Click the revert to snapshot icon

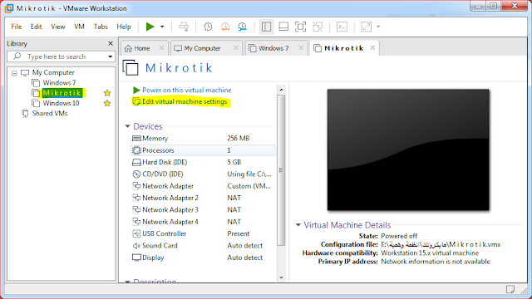pyautogui.click(x=225, y=27)
